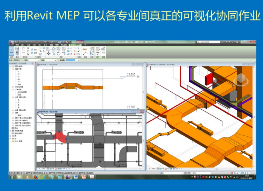Viewport: 263px width, 191px height.
Task: Open the Revit application menu button
Action: (11, 42)
